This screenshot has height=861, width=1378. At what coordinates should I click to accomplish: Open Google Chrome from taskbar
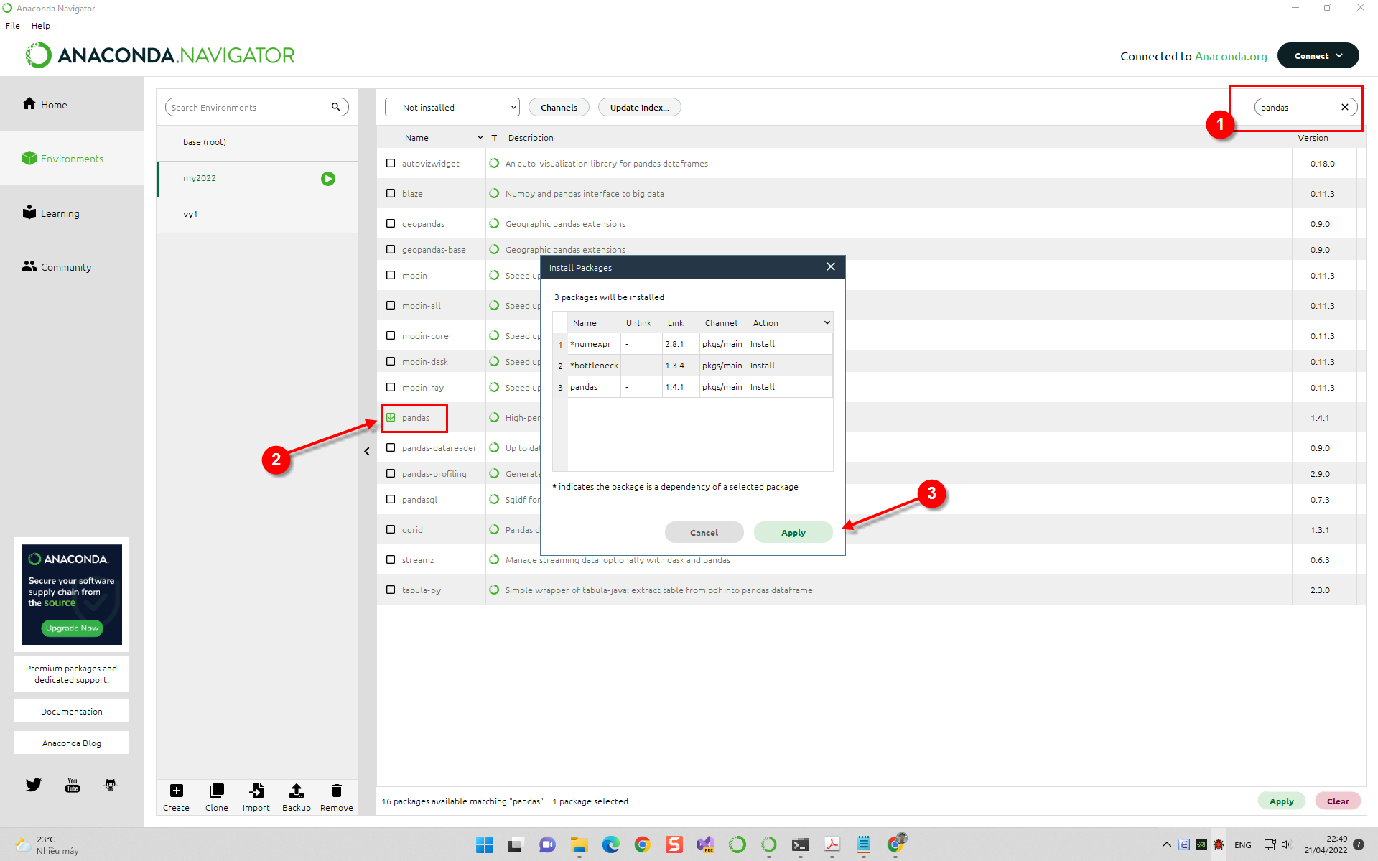[642, 844]
